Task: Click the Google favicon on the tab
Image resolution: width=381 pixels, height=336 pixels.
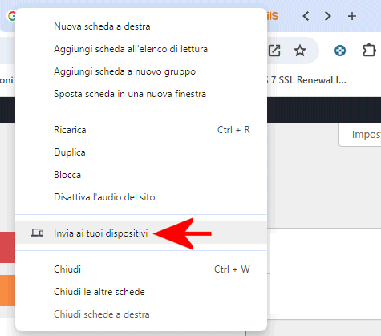Action: [11, 16]
